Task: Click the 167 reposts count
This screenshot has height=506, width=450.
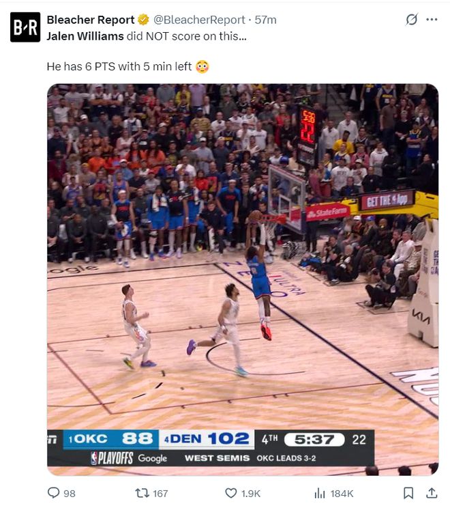Action: [x=160, y=494]
